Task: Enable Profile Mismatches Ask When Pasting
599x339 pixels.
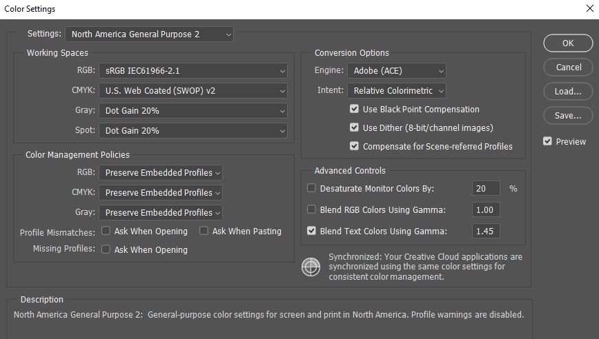Action: pos(204,231)
